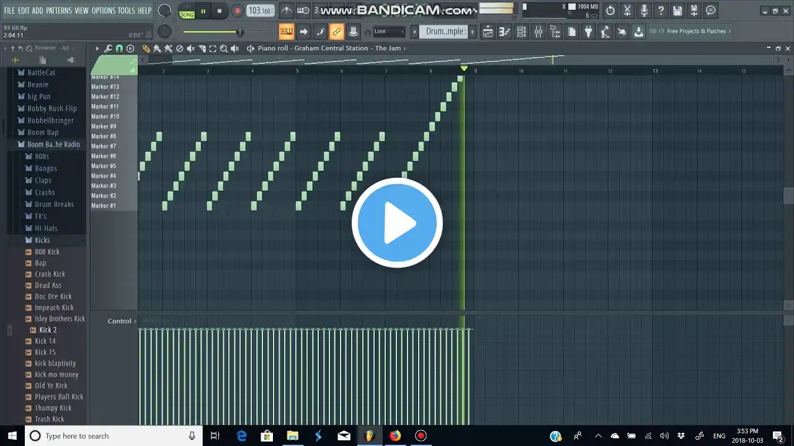Image resolution: width=794 pixels, height=446 pixels.
Task: Toggle typing keyboard to piano button
Action: click(287, 32)
